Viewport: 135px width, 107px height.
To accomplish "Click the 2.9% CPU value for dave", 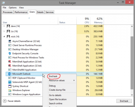I will tap(87, 26).
